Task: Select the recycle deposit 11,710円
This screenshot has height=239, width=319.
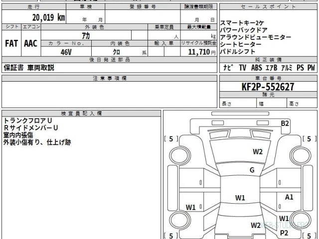Action: click(x=201, y=52)
